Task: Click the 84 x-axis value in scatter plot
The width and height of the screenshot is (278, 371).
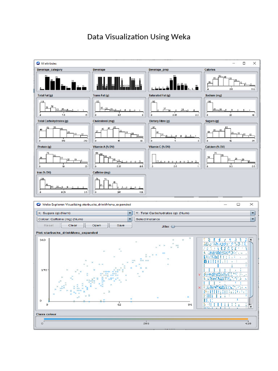Action: click(x=190, y=304)
